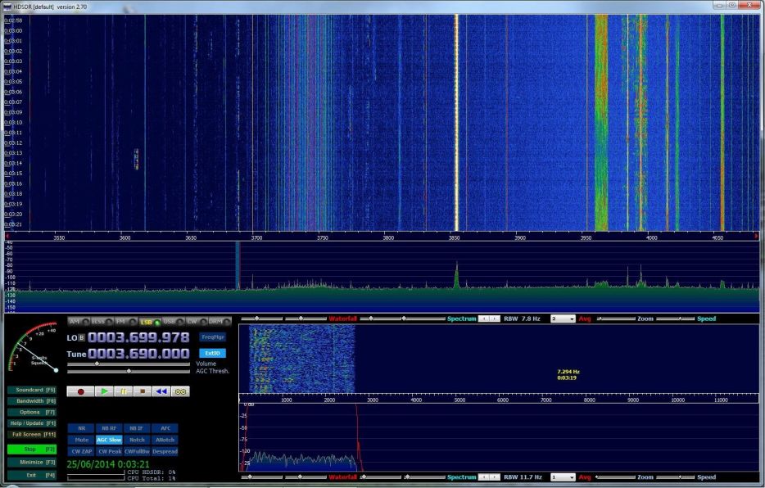Image resolution: width=765 pixels, height=488 pixels.
Task: Switch to AM mode
Action: tap(76, 322)
